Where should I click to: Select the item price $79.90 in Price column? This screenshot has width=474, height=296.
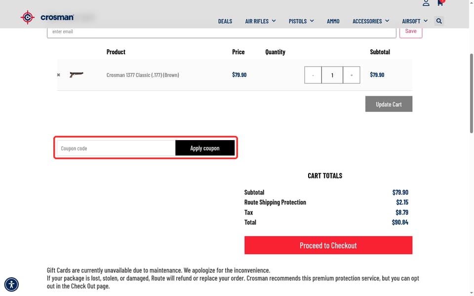(239, 74)
